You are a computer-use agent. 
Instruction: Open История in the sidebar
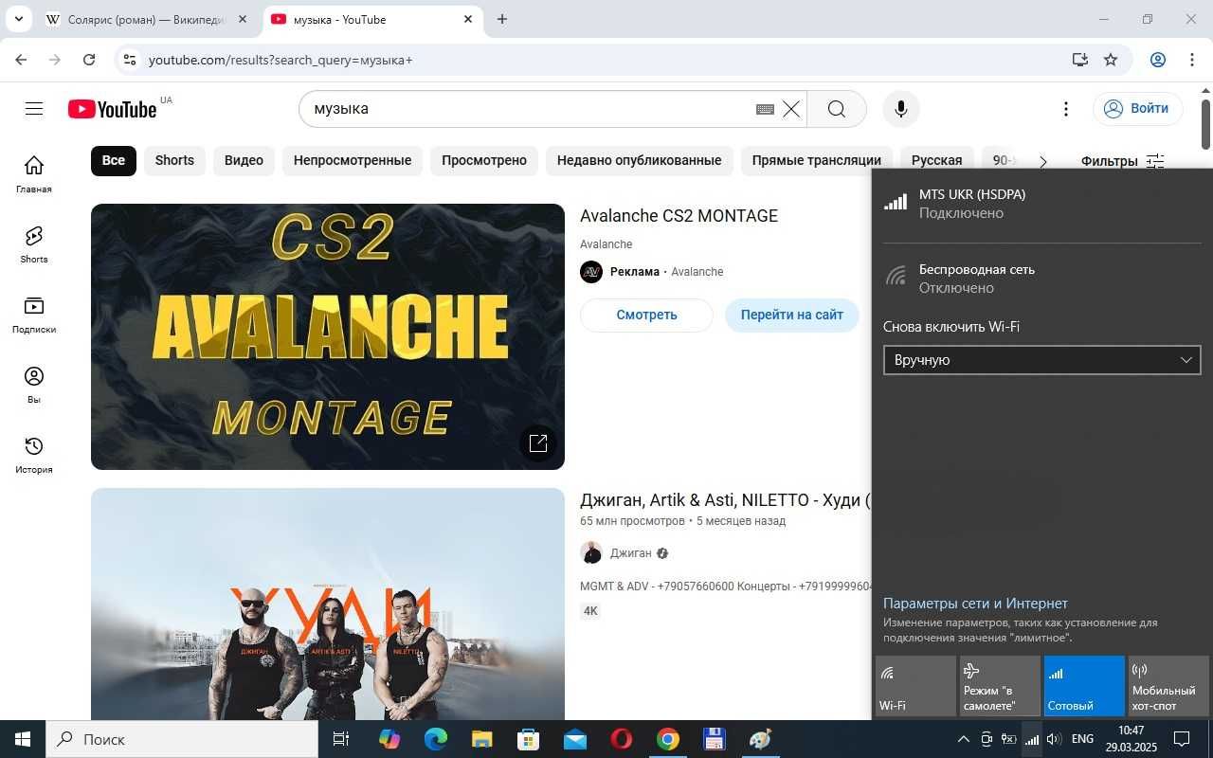click(x=34, y=455)
